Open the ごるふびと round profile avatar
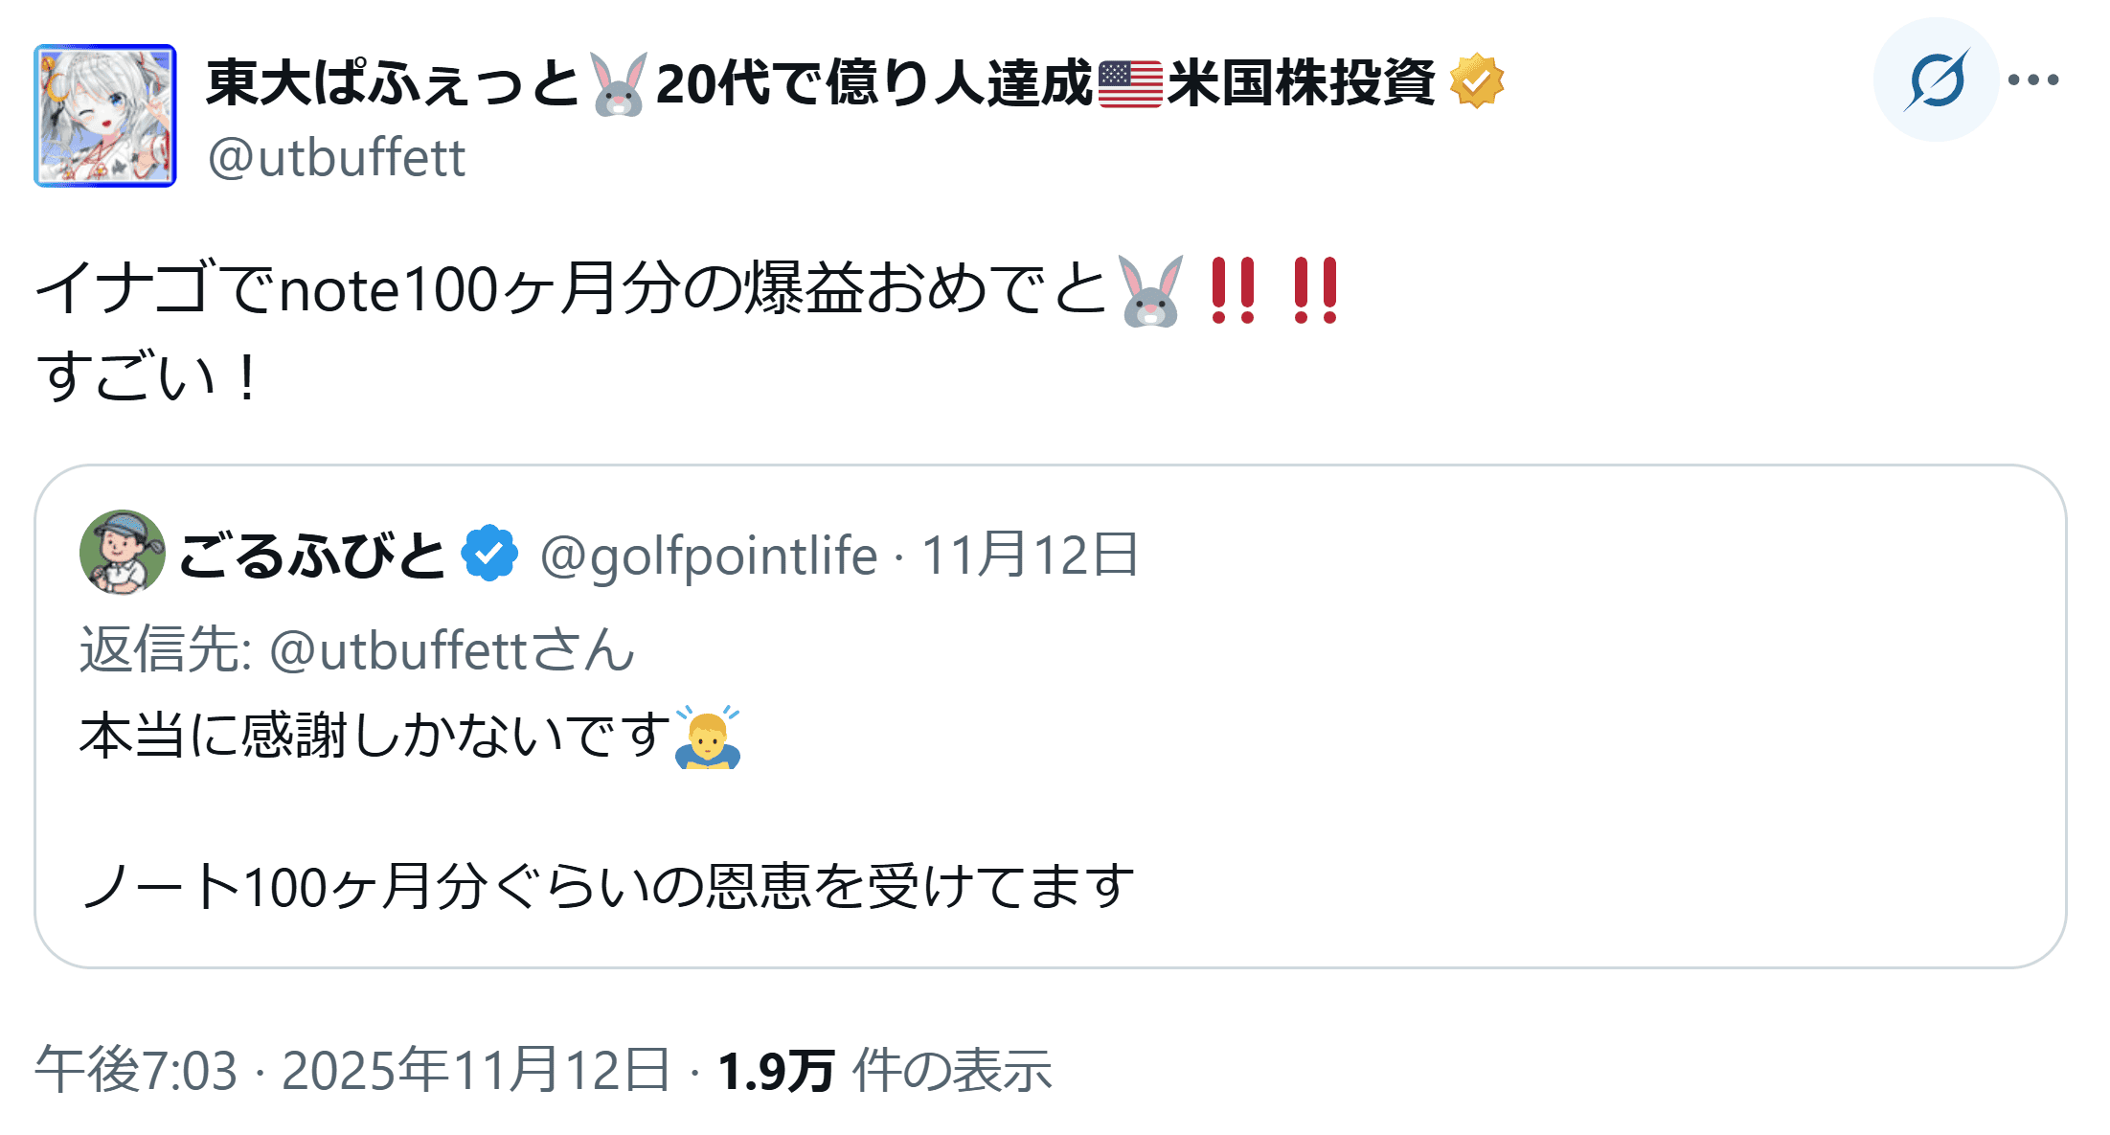The width and height of the screenshot is (2110, 1135). [122, 553]
